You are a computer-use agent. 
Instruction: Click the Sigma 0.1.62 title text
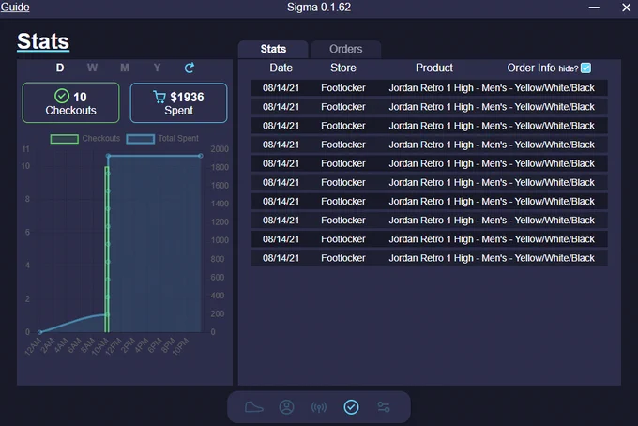click(x=319, y=8)
